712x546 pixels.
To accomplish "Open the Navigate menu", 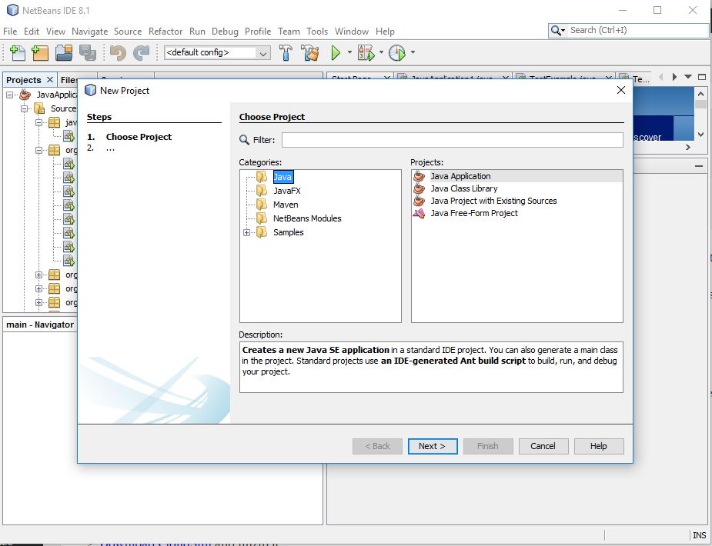I will tap(89, 32).
